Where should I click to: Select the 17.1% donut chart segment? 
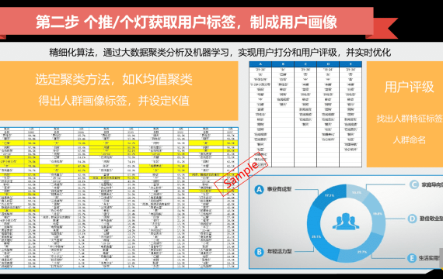330,195
